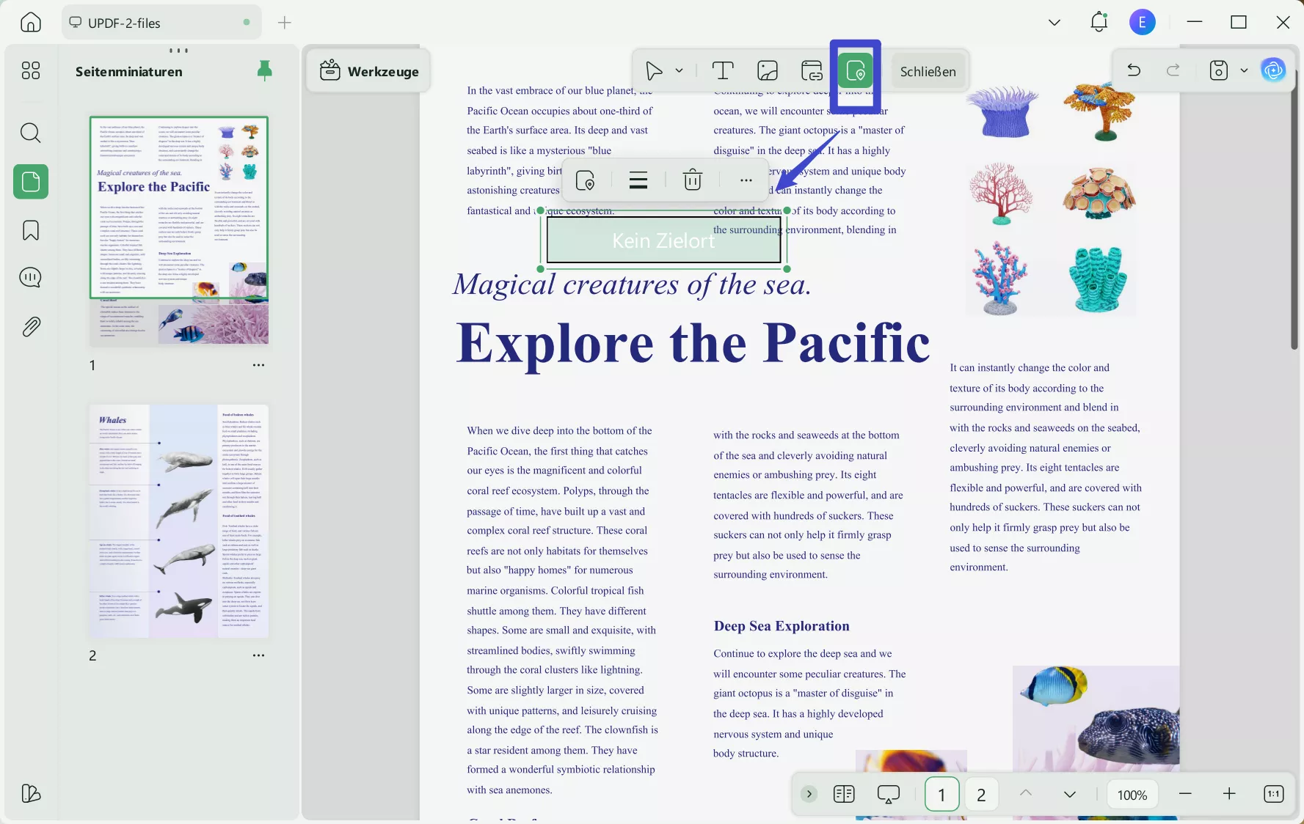This screenshot has height=824, width=1304.
Task: Click the Schließen button
Action: pos(928,71)
